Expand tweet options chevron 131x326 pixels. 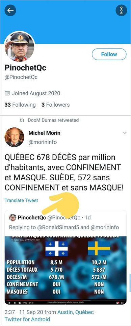(125, 133)
